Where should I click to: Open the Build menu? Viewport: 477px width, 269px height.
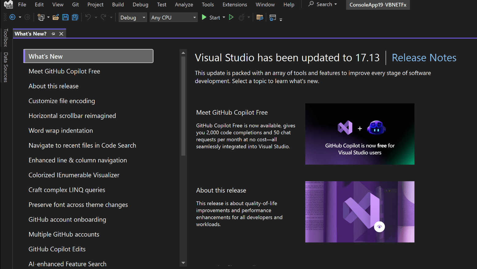pyautogui.click(x=118, y=5)
